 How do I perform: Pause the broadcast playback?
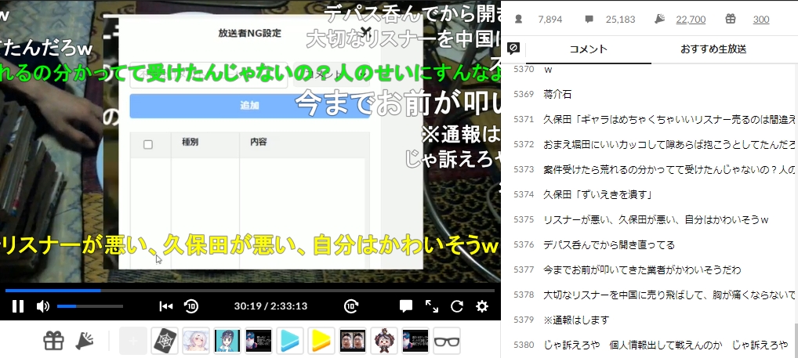(17, 306)
